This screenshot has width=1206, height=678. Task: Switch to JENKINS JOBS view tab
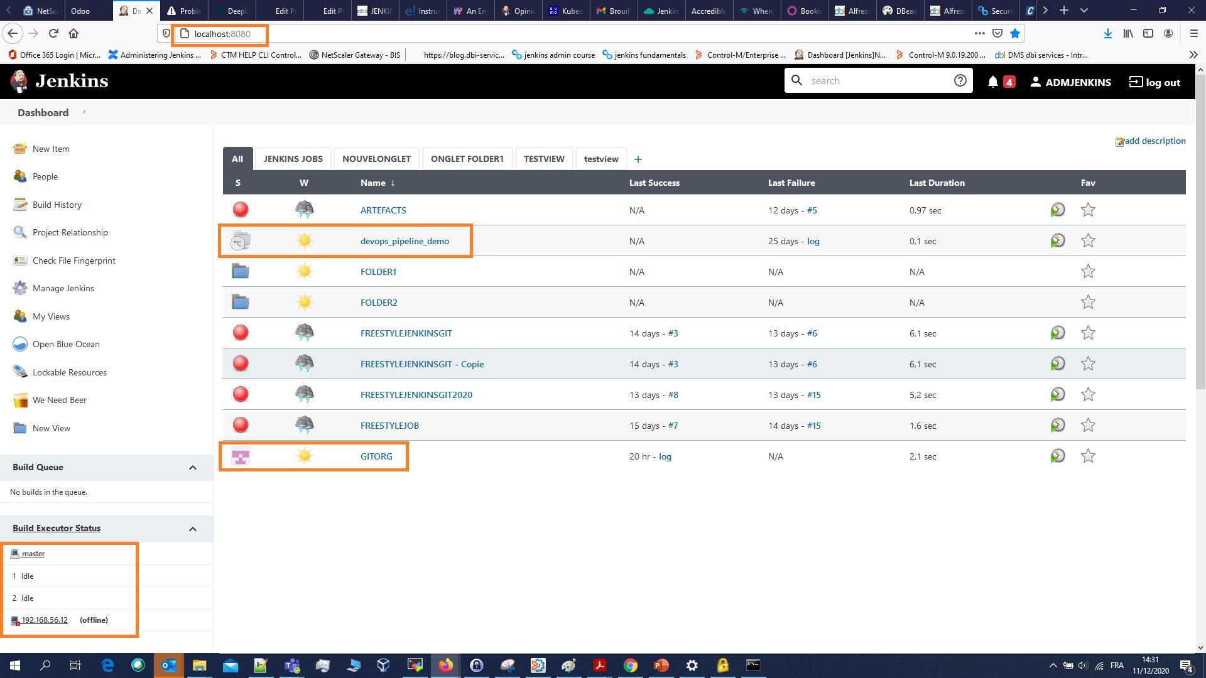pos(293,159)
